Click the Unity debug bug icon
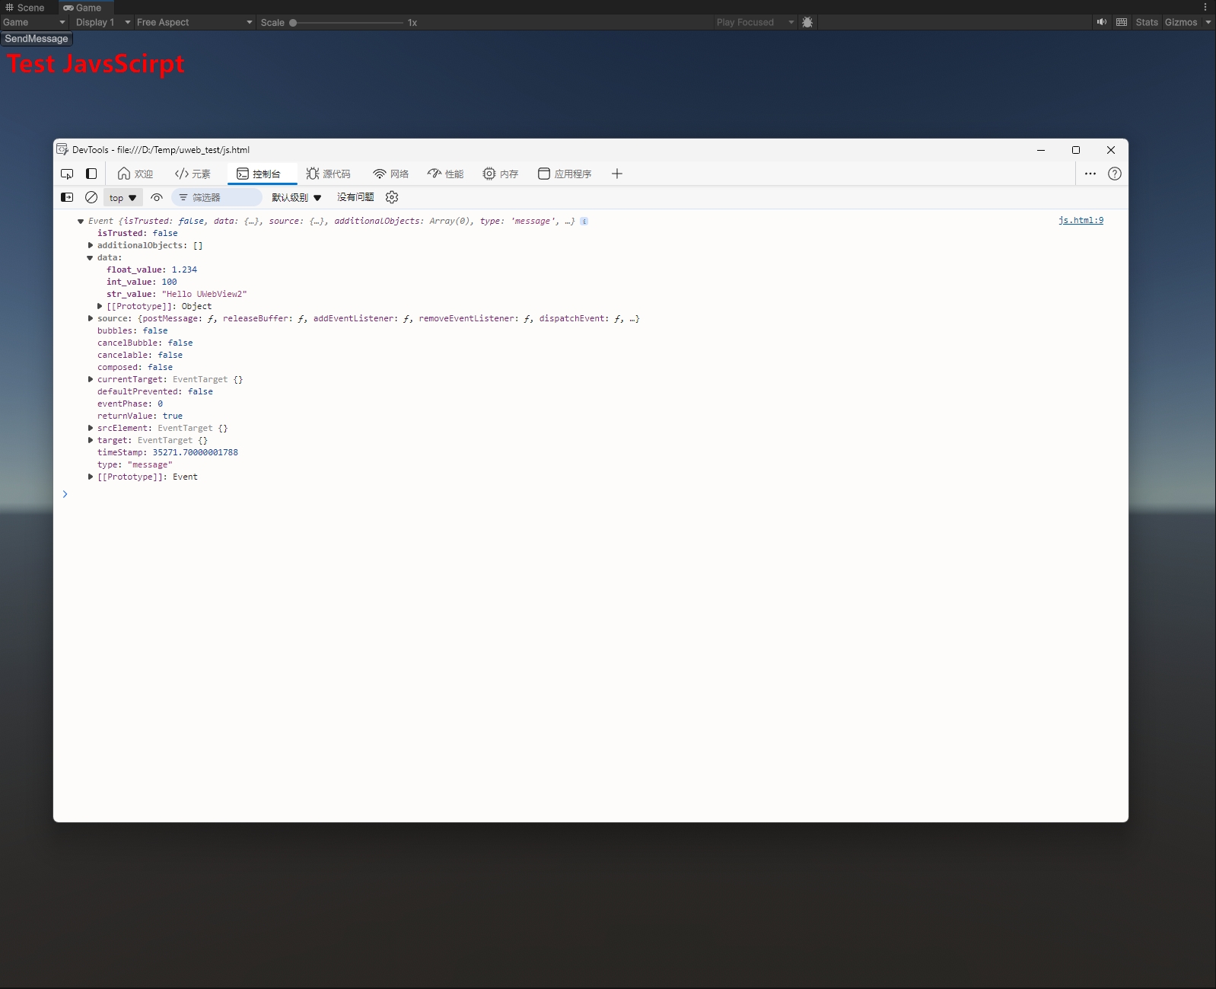 (807, 22)
